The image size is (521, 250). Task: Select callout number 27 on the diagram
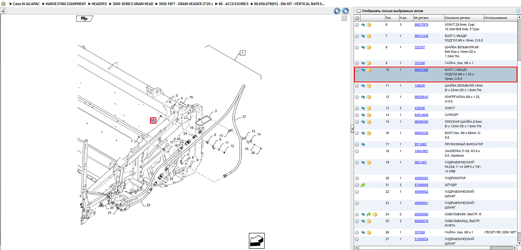(x=244, y=117)
